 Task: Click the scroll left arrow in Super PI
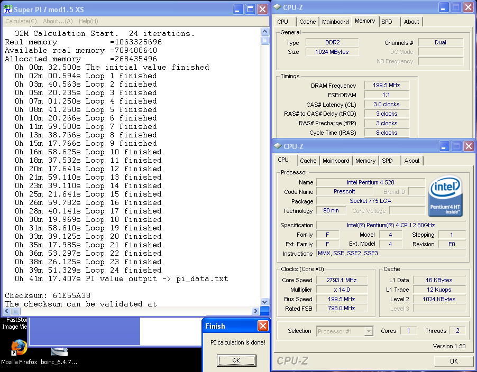tap(7, 311)
